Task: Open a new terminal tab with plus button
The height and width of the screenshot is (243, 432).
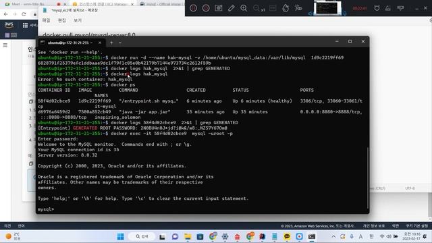Action: [x=111, y=43]
